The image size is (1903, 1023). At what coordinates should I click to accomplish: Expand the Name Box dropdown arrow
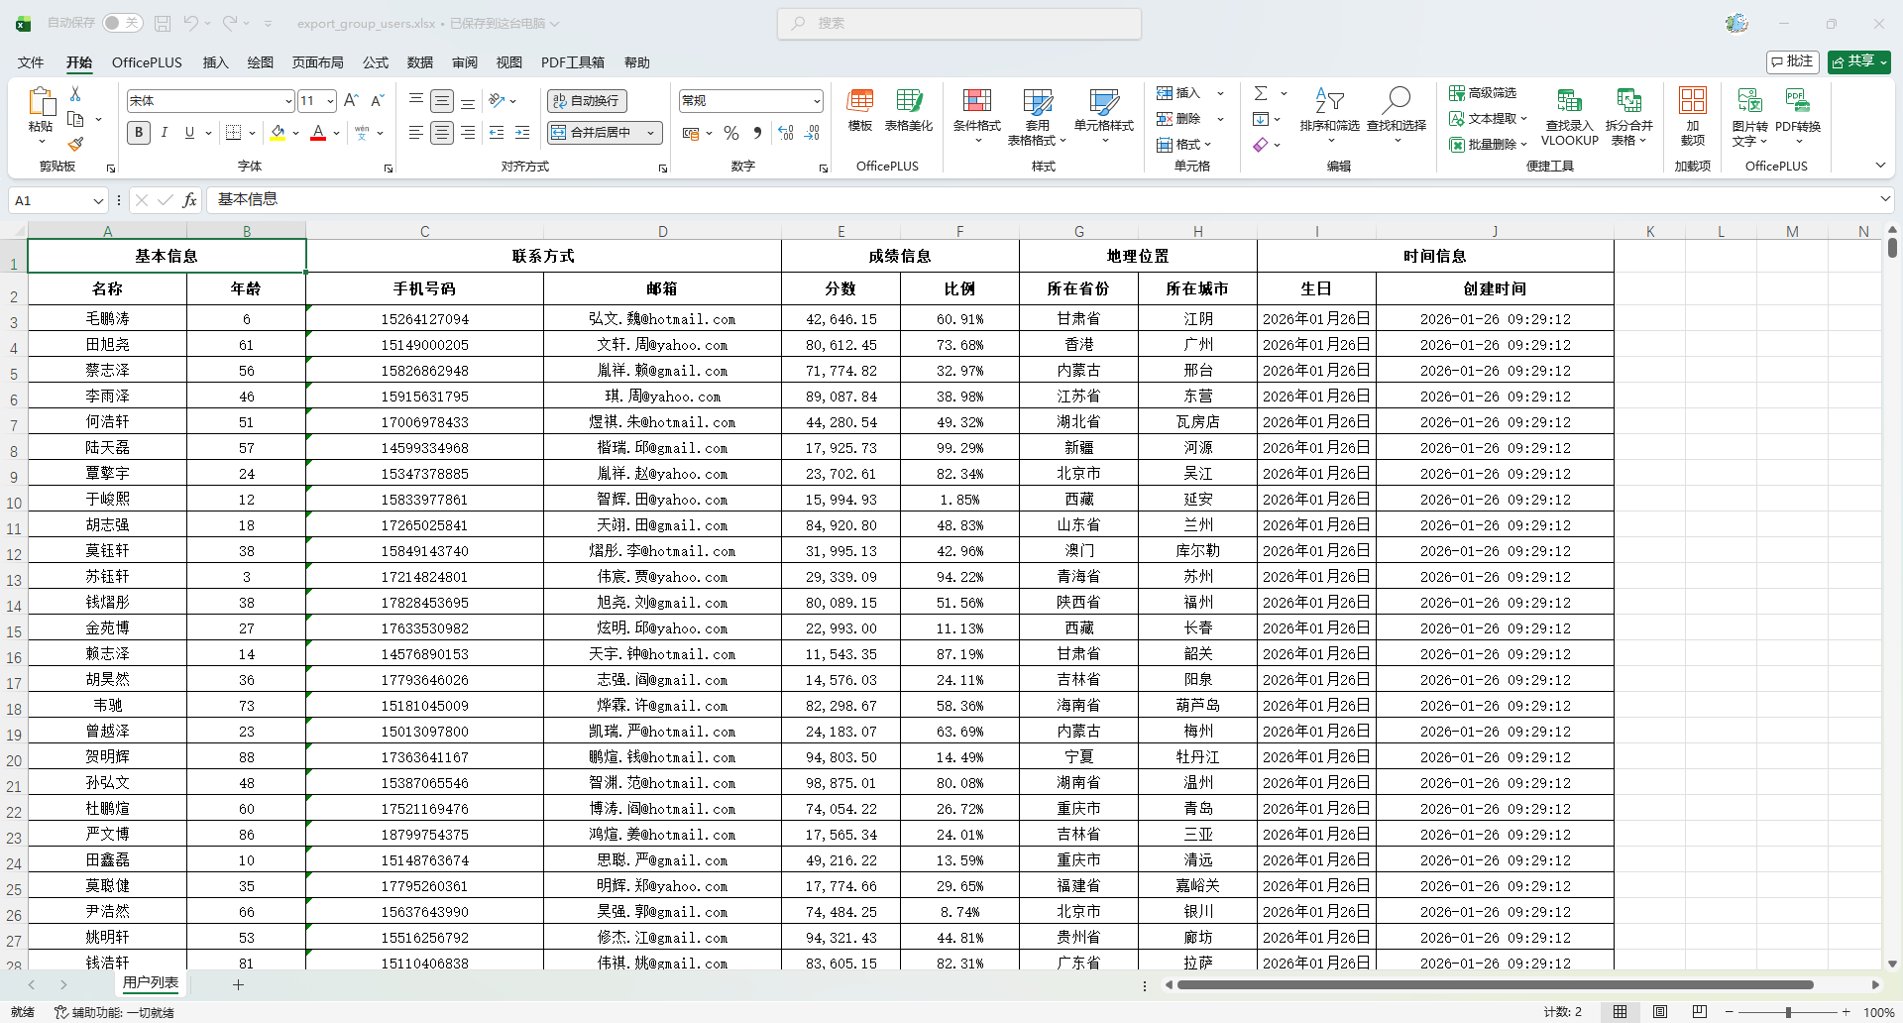point(98,200)
